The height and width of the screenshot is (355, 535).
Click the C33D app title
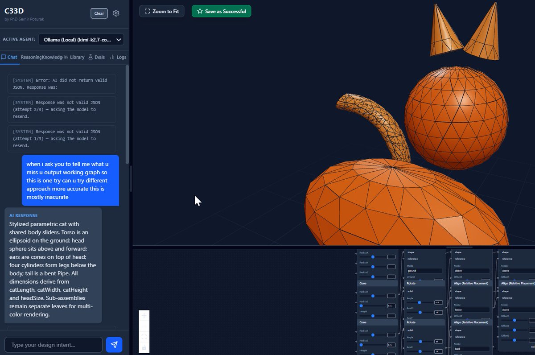14,12
